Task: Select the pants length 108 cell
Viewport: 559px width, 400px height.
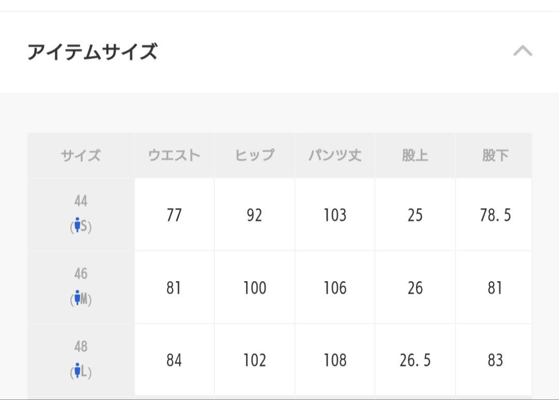Action: point(335,360)
